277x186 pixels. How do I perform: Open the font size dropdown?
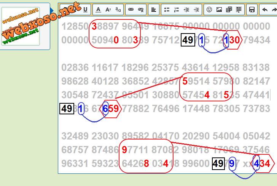click(108, 10)
